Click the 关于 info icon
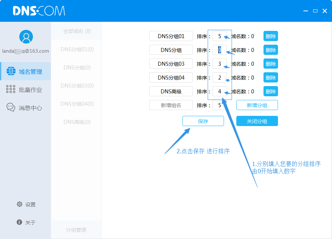The image size is (332, 239). (x=20, y=222)
